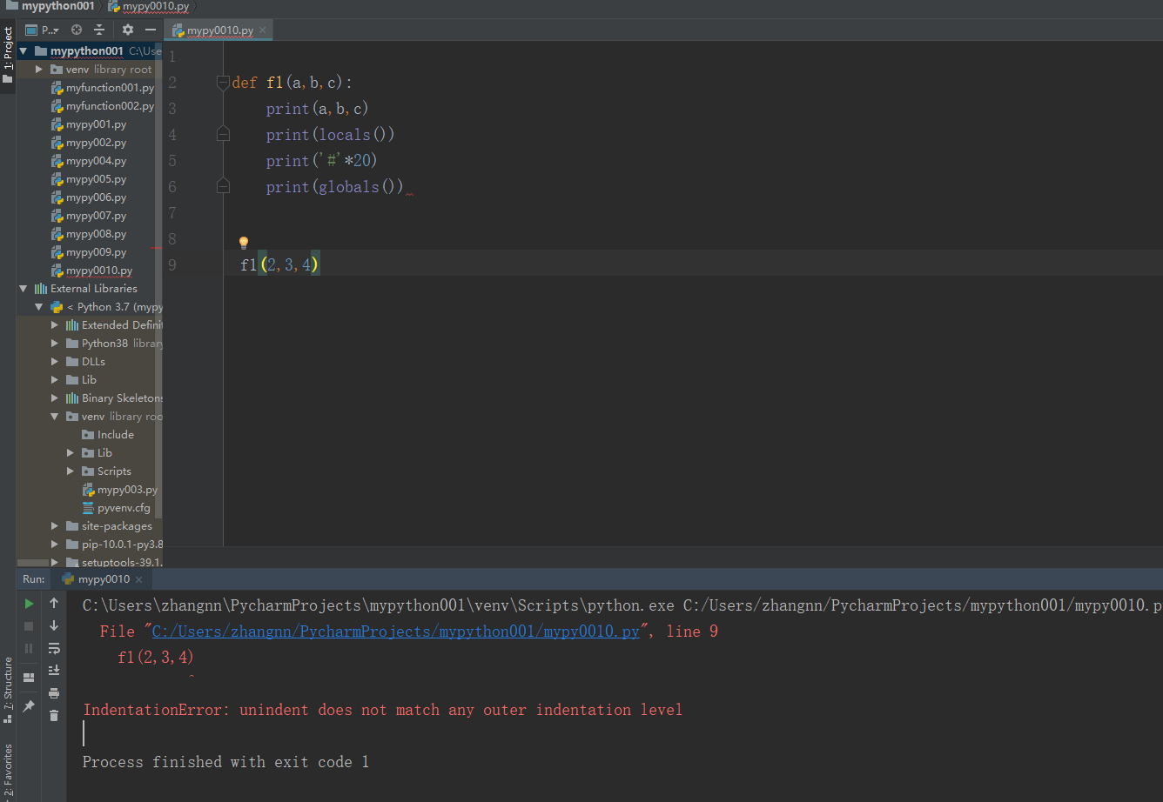The image size is (1163, 802).
Task: Expand Lib folder under venv
Action: coord(71,453)
